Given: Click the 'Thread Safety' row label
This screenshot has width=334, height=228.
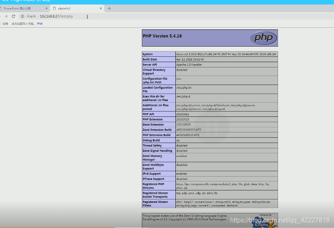Looking at the screenshot, I should (x=152, y=145).
